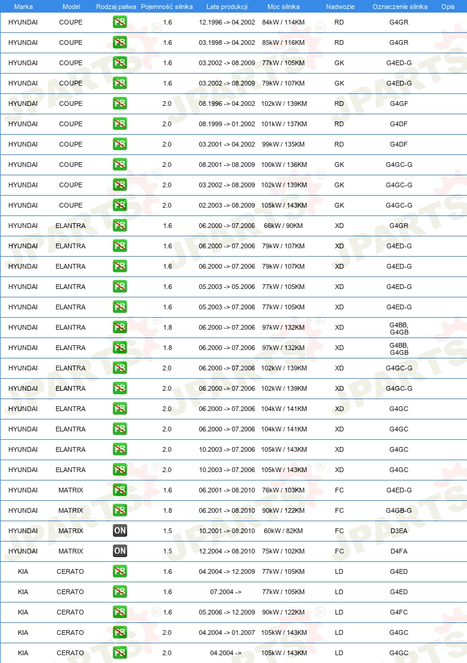The image size is (467, 663).
Task: Select engine code G4FC cell
Action: tap(399, 612)
